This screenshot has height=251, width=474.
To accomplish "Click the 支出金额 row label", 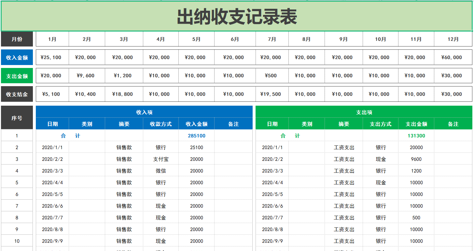I will (x=17, y=75).
